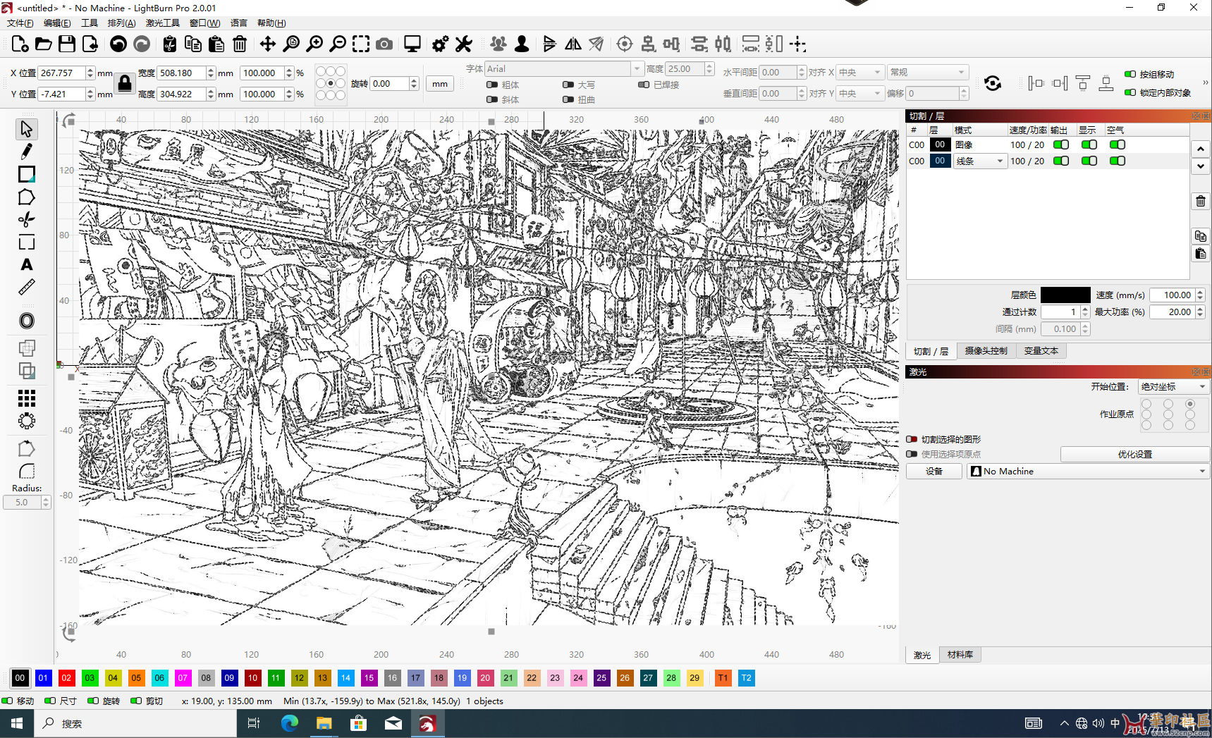Click the black 层颜色 swatch
The height and width of the screenshot is (738, 1212).
(x=1065, y=295)
